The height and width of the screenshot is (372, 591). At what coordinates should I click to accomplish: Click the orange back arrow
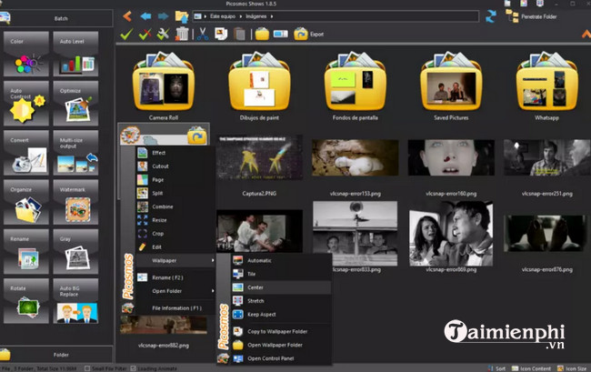[x=127, y=15]
